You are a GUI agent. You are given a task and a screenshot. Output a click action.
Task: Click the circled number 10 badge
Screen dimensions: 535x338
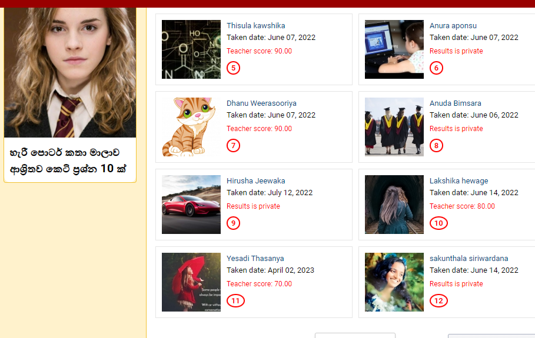pyautogui.click(x=439, y=223)
